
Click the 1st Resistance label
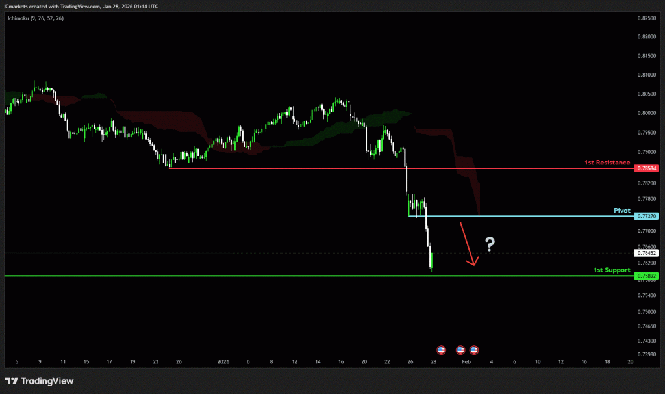(x=607, y=163)
